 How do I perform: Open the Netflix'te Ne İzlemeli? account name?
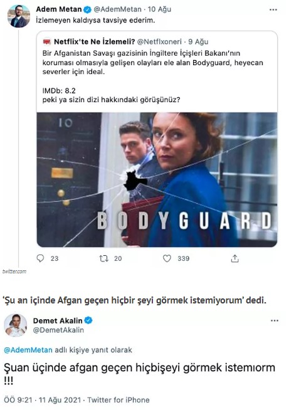point(95,41)
